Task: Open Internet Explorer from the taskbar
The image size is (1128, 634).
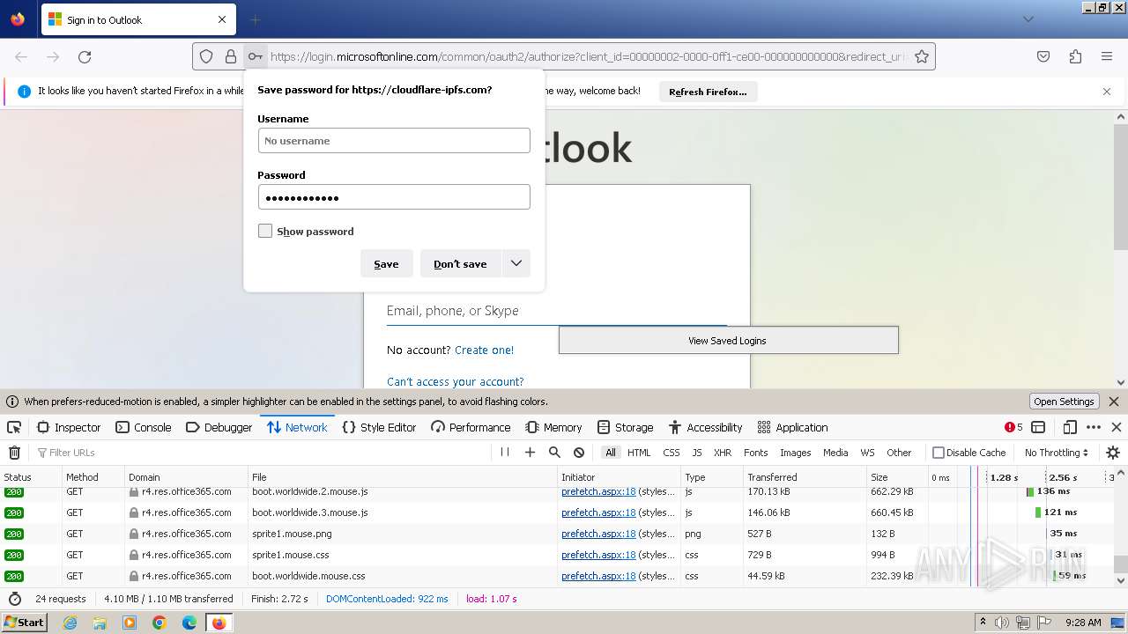Action: pos(70,623)
